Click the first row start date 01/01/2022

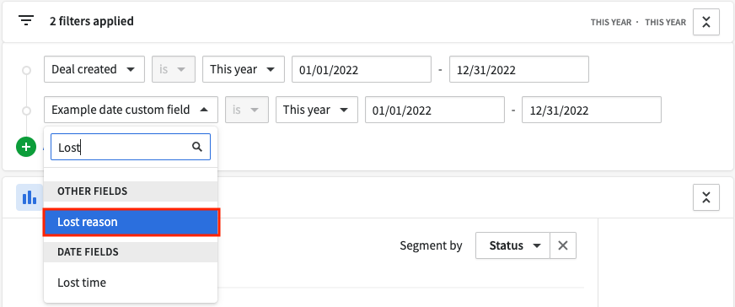362,69
